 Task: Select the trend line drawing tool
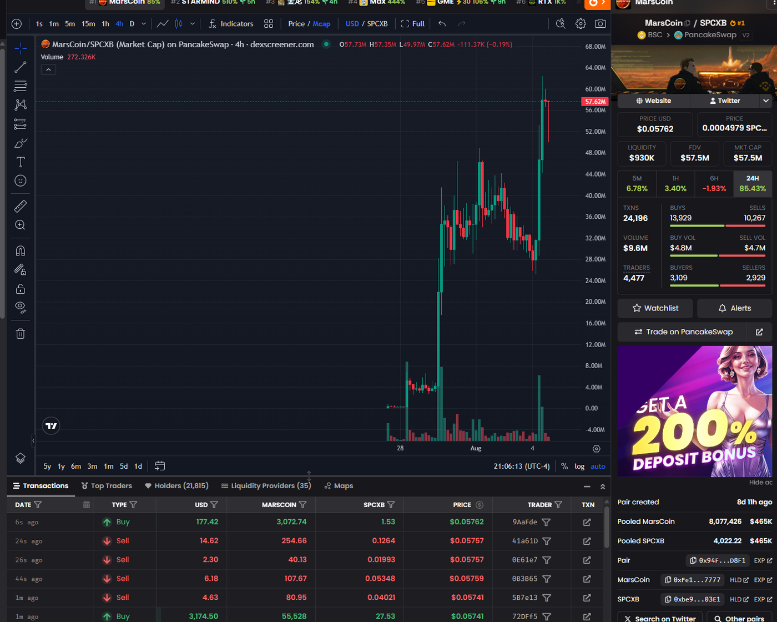pyautogui.click(x=21, y=67)
